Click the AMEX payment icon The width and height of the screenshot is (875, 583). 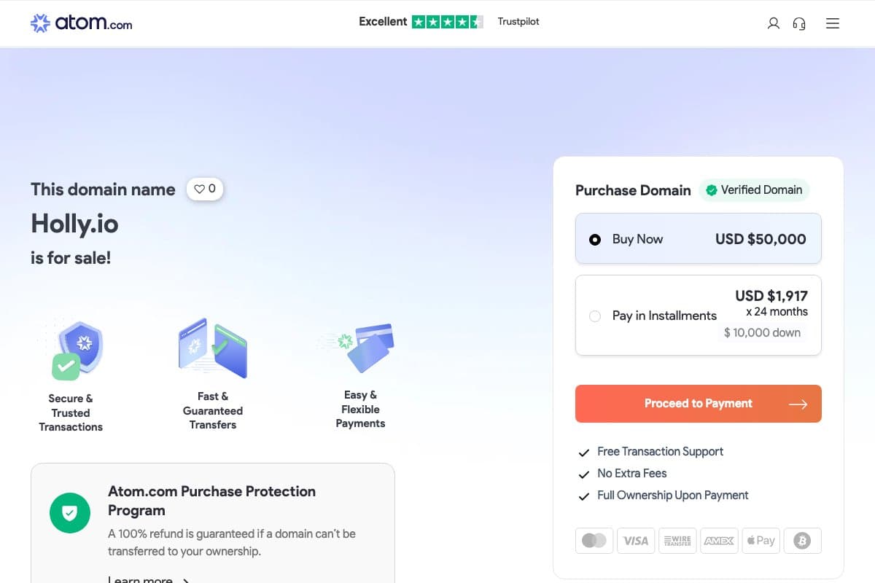tap(719, 541)
